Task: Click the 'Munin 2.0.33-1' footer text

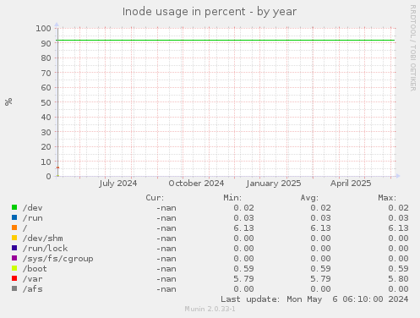Action: click(x=210, y=309)
